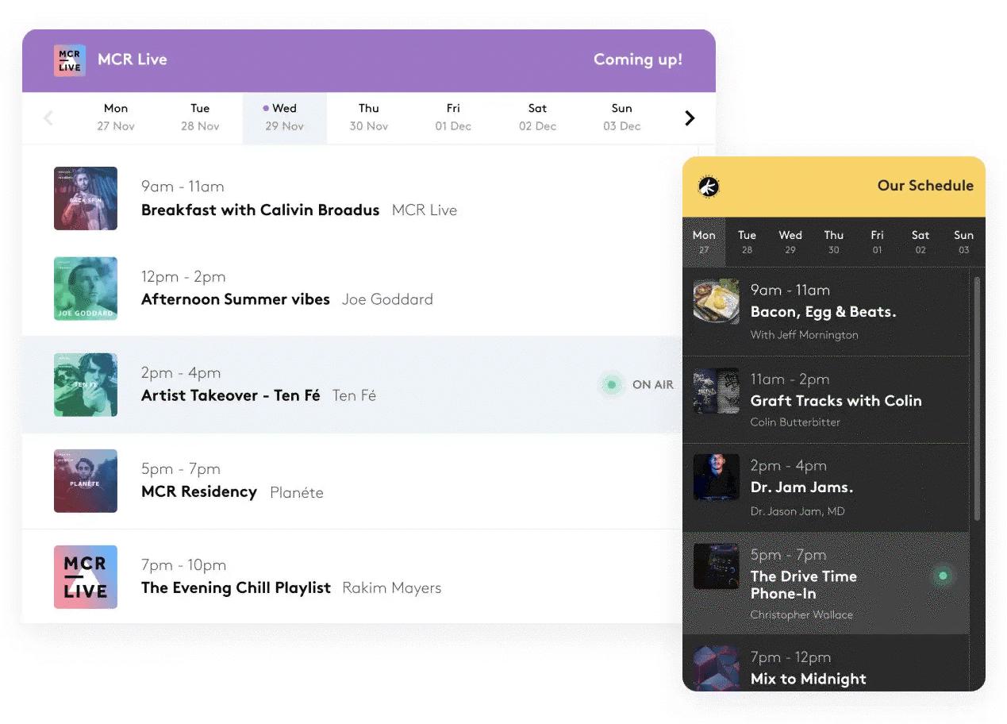This screenshot has width=1007, height=724.
Task: Click the Coming up! header text
Action: (637, 60)
